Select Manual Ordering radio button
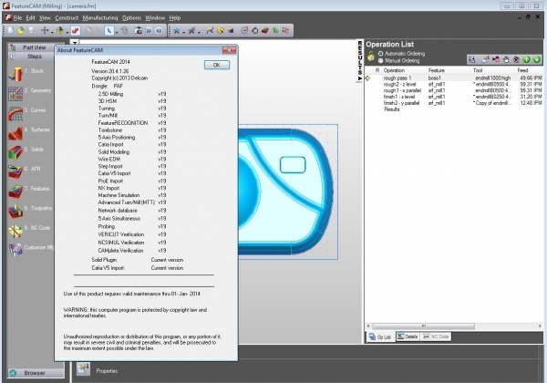The width and height of the screenshot is (547, 383). tap(380, 61)
